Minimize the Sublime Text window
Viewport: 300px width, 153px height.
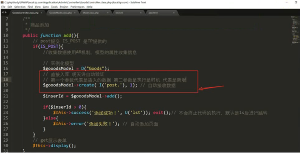tap(287, 2)
